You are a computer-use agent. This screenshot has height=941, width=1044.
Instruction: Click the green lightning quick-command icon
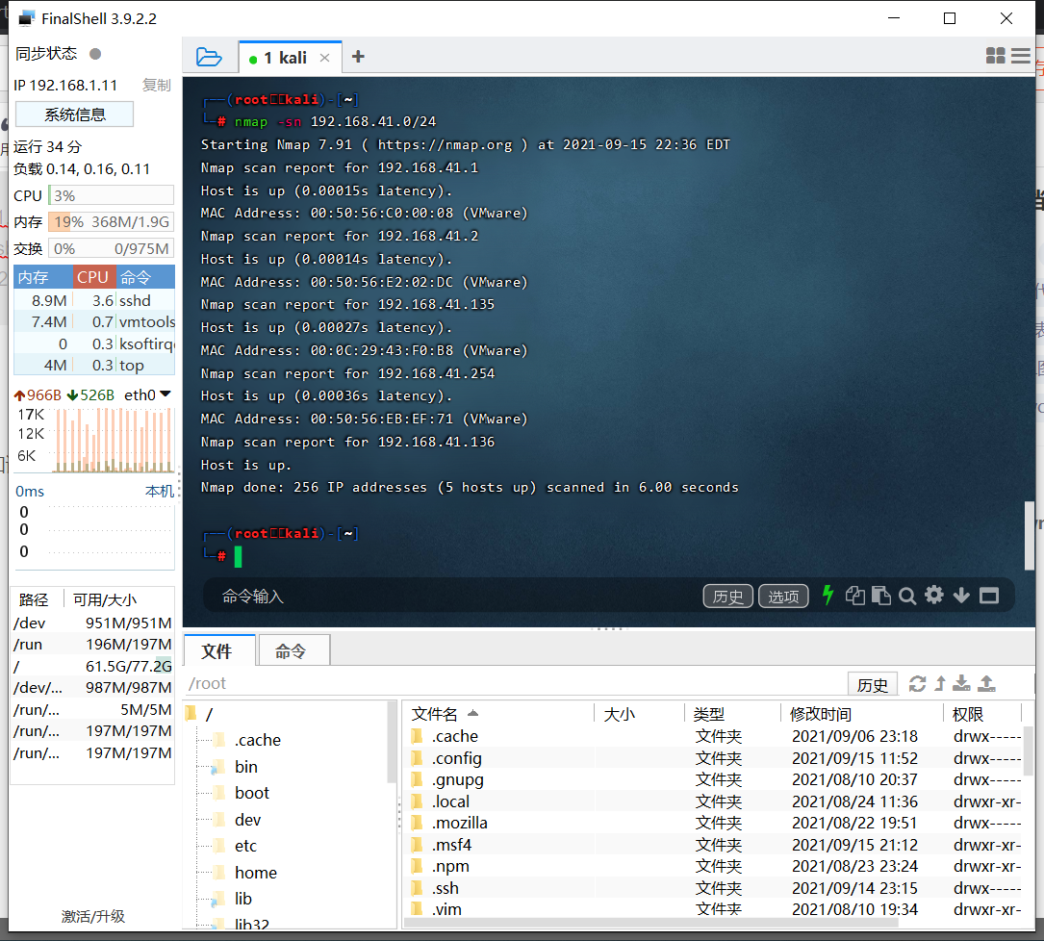pos(828,596)
